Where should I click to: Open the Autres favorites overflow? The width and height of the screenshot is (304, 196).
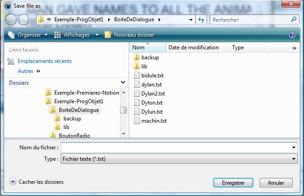coord(29,71)
